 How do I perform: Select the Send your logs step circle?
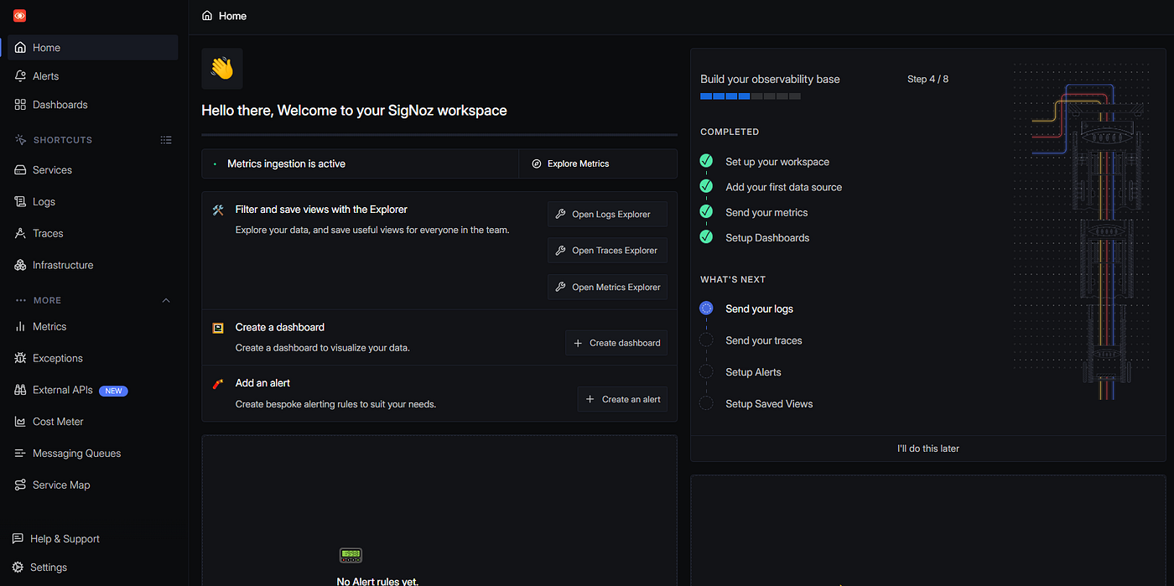[706, 309]
